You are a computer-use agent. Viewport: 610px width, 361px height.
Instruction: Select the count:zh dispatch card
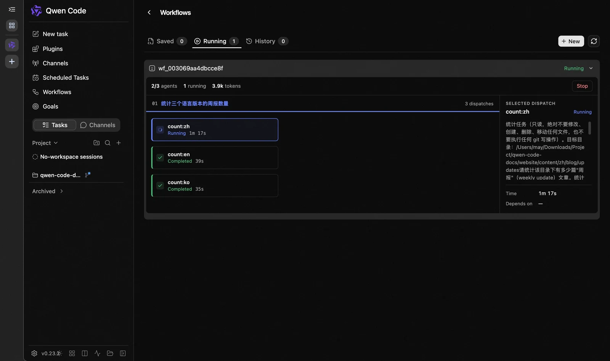point(215,130)
